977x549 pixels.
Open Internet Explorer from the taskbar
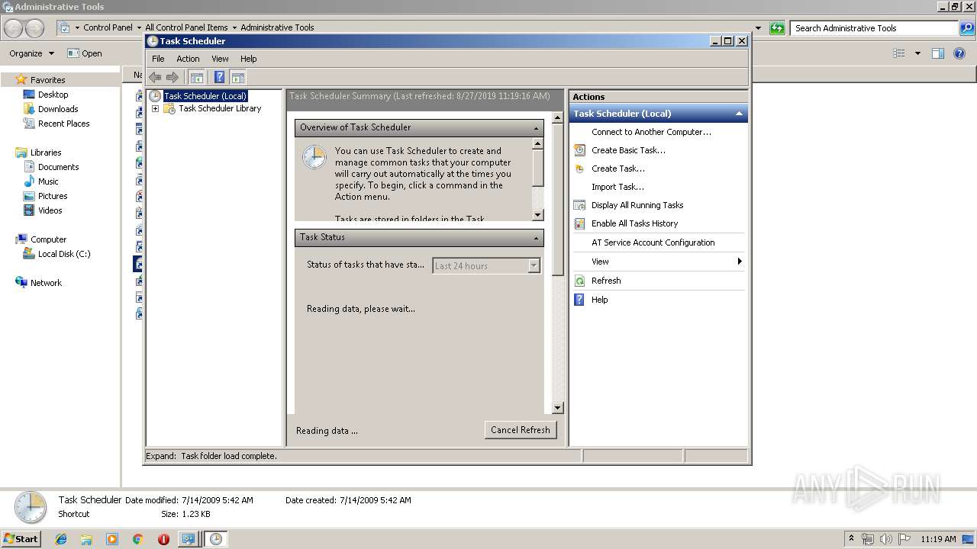61,539
